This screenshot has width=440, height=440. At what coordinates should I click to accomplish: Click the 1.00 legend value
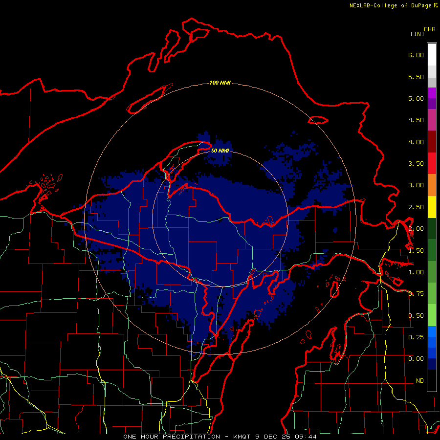416,272
